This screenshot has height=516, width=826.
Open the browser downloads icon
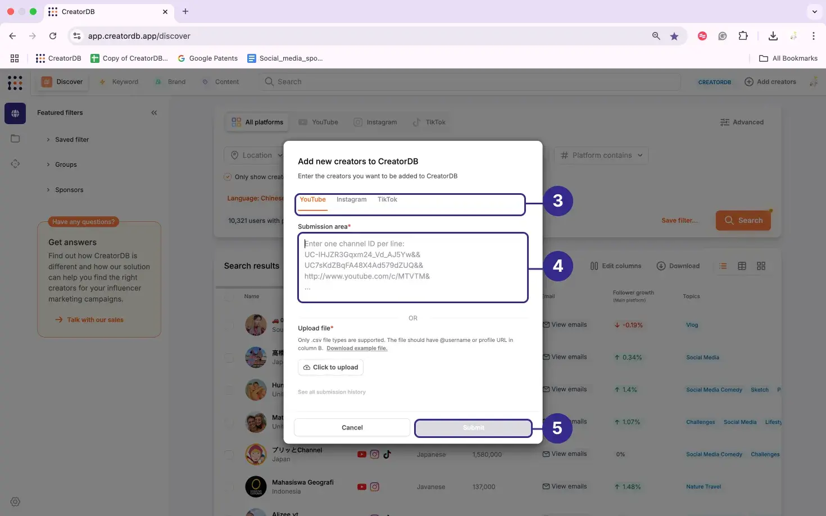point(773,36)
